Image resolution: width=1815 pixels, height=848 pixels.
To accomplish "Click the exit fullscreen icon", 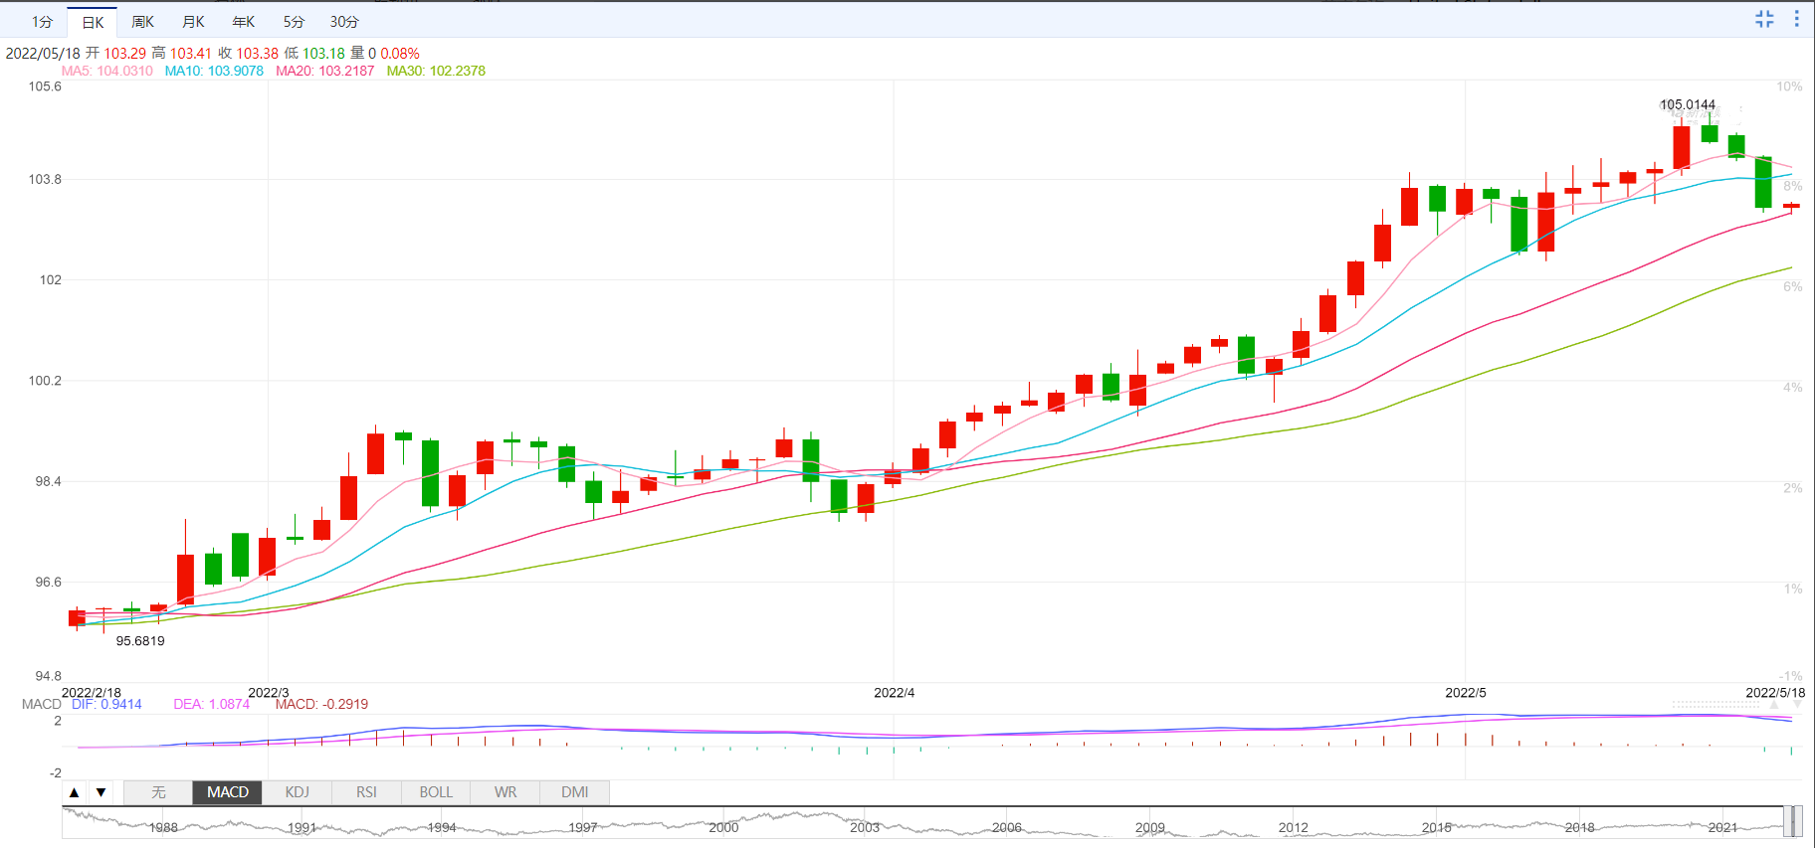I will point(1764,19).
